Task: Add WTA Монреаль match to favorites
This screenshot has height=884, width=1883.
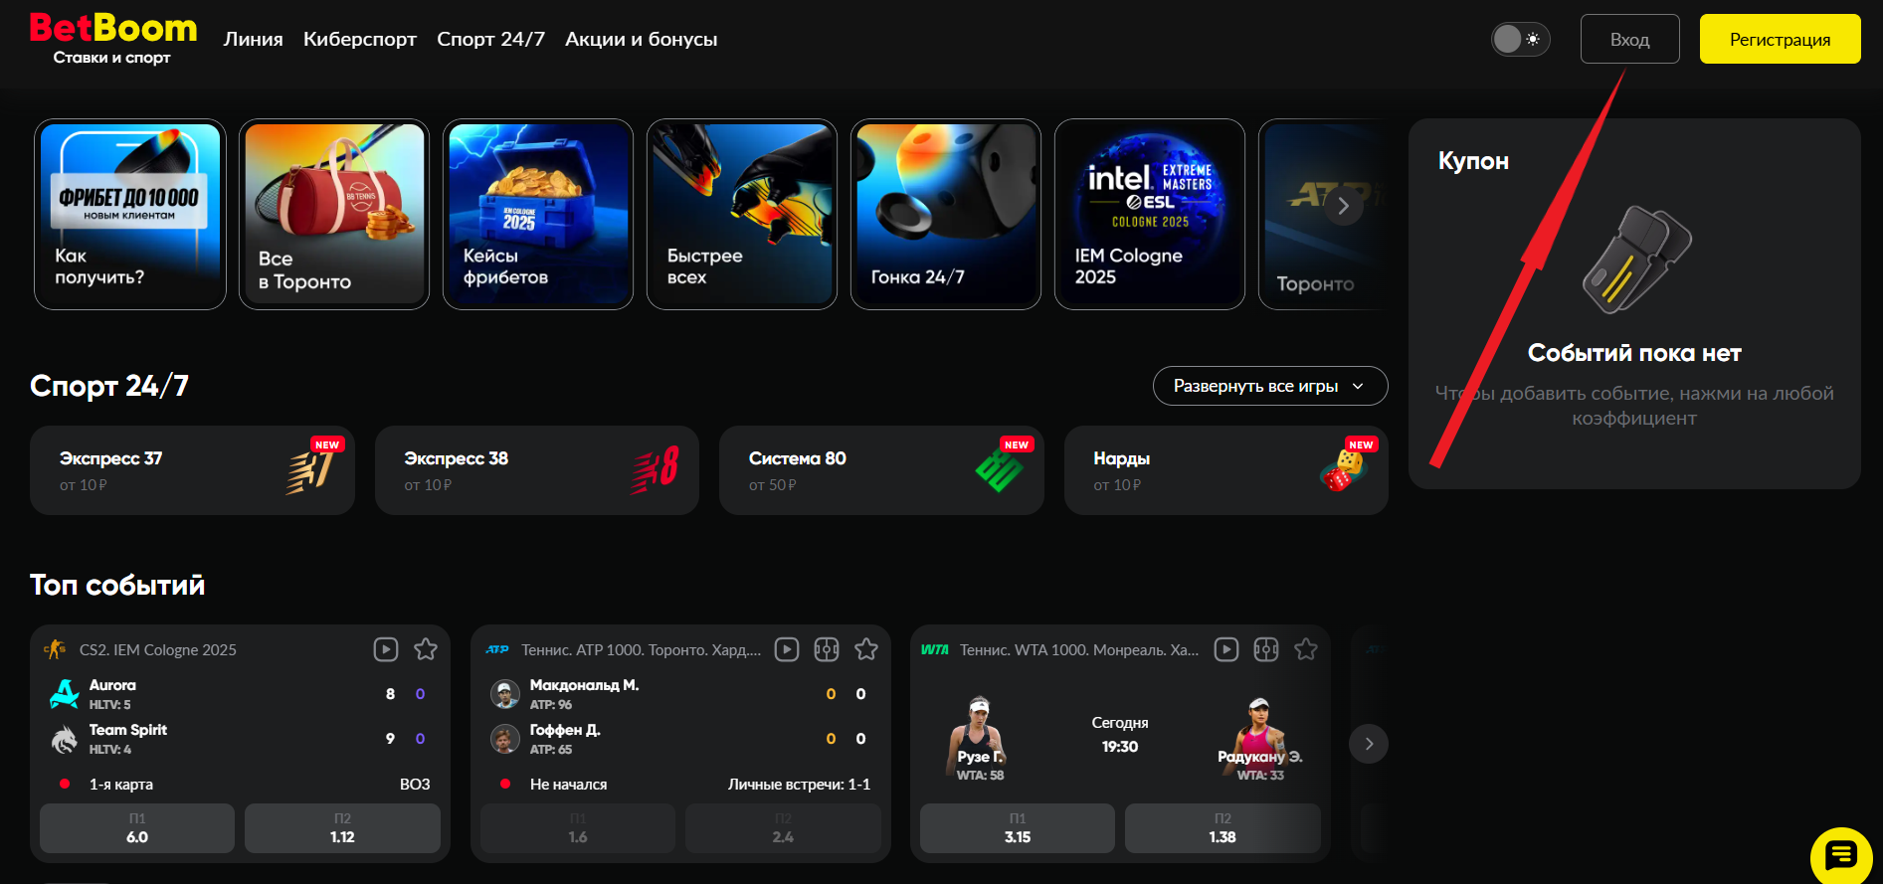Action: point(1306,649)
